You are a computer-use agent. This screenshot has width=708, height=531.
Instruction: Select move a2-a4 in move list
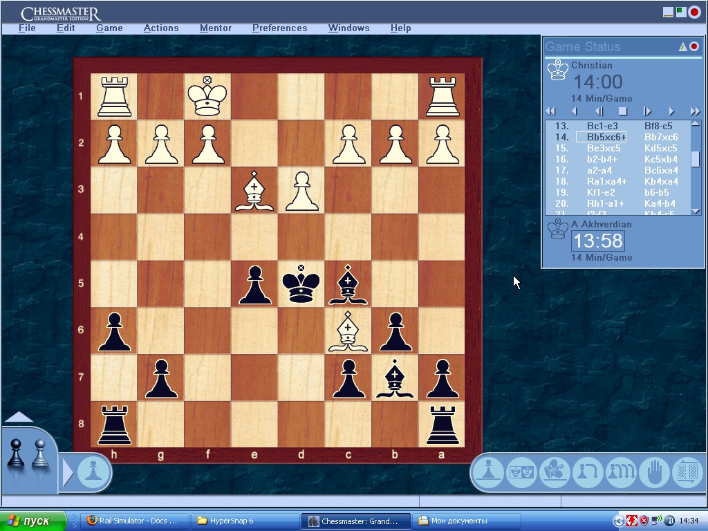click(x=599, y=170)
